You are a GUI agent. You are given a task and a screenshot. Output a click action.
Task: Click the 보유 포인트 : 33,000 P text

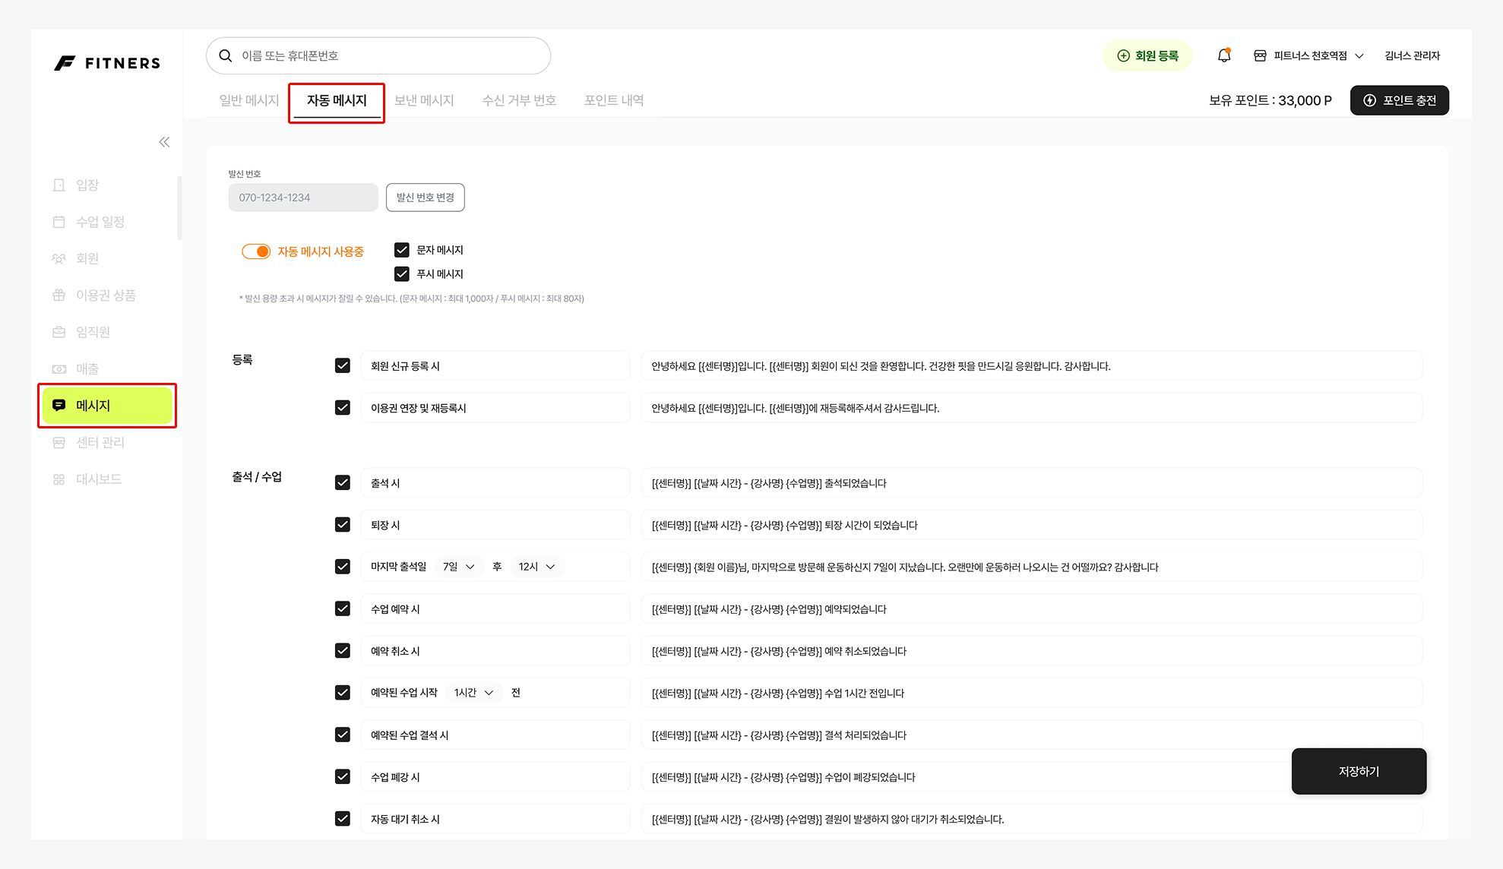coord(1270,100)
